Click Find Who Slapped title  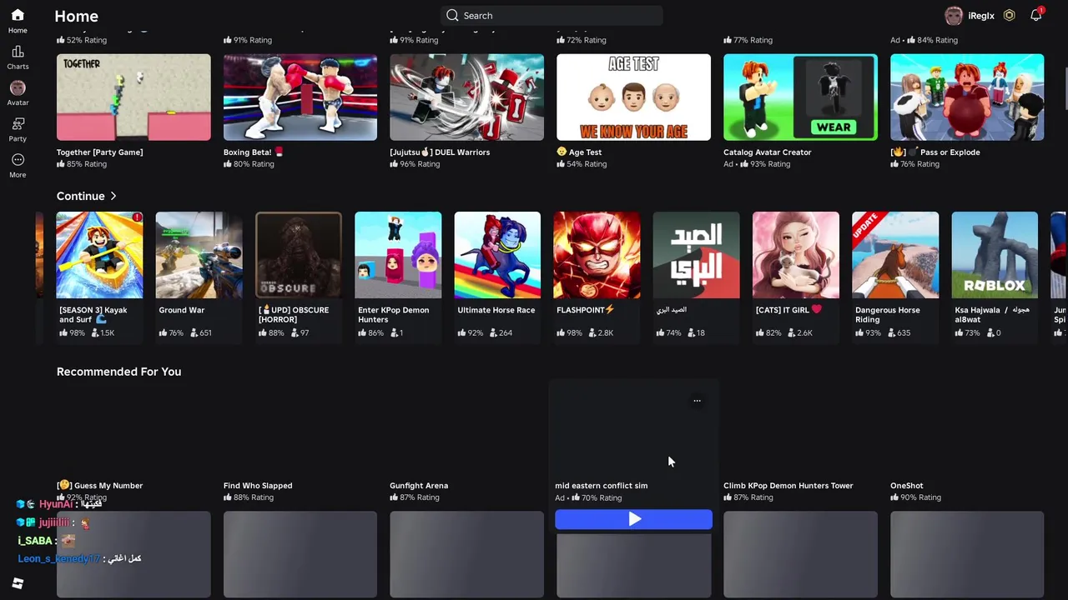click(x=258, y=486)
